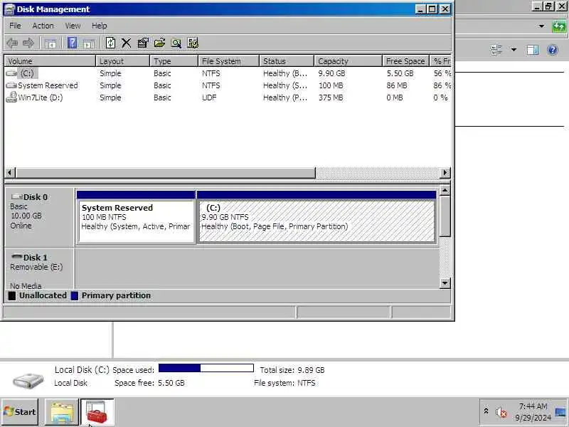Click the Start button

pos(20,412)
